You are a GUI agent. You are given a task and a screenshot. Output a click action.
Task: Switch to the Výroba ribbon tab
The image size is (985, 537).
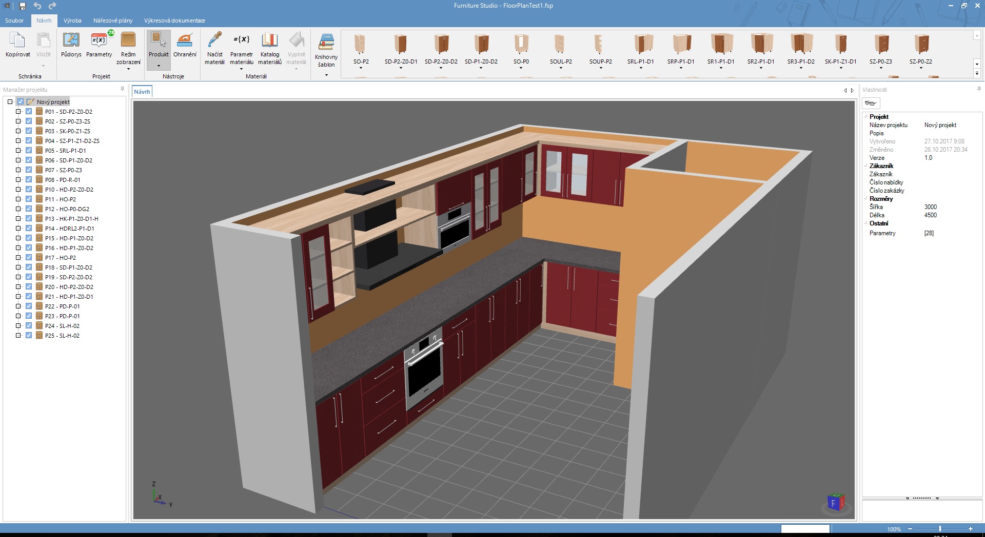(x=72, y=20)
